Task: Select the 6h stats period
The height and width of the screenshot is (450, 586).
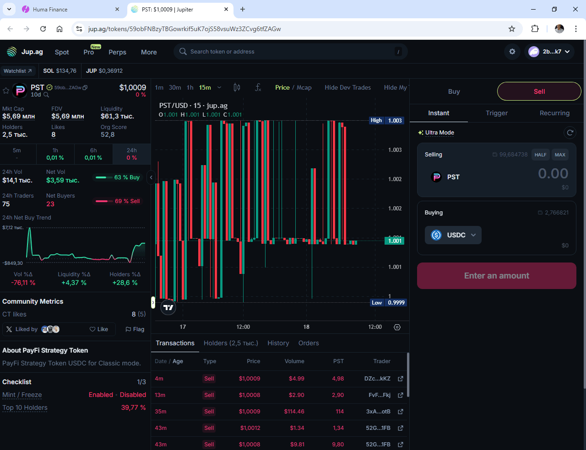Action: [x=93, y=154]
